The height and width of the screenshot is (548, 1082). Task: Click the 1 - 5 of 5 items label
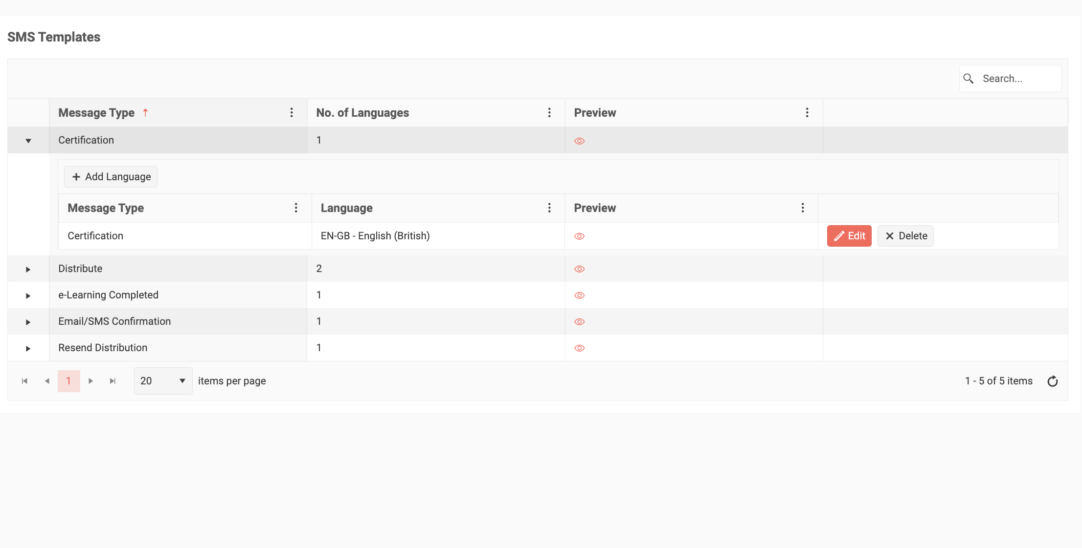(x=999, y=381)
